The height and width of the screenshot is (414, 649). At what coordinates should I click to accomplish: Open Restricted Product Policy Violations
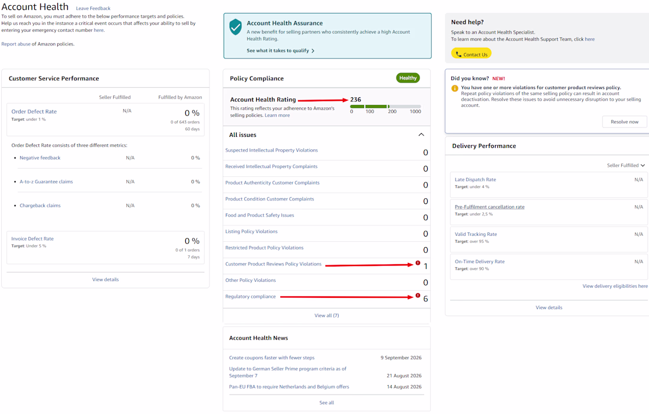[264, 248]
